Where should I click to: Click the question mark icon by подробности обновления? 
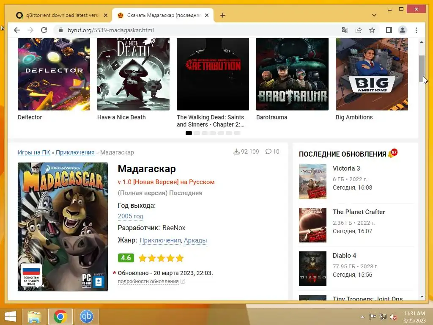click(x=183, y=281)
